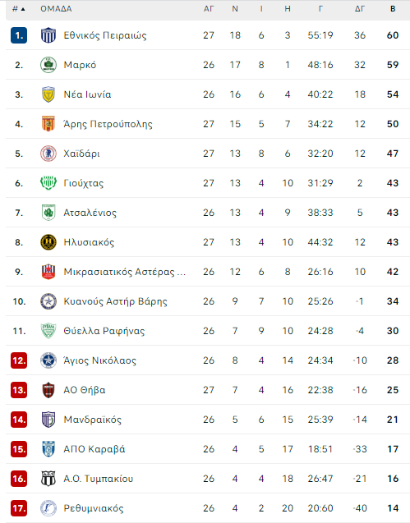Sort table by the # position column

click(x=19, y=9)
